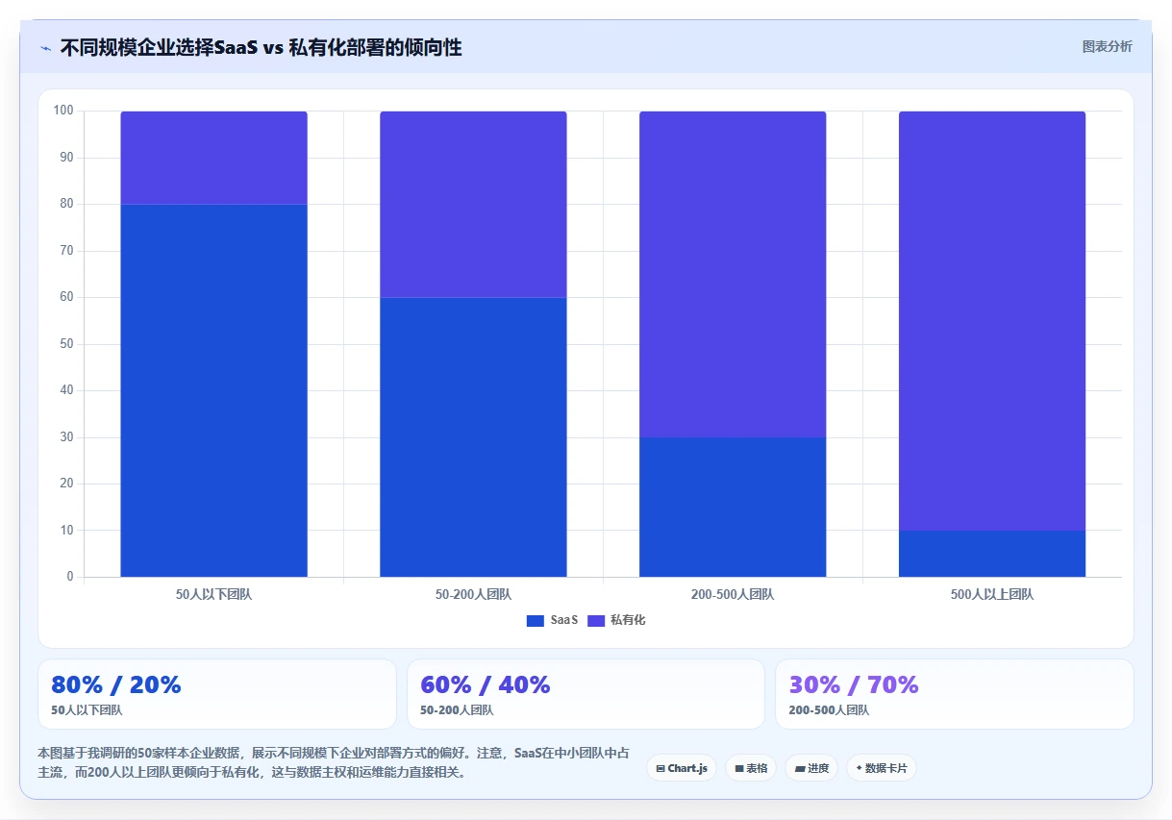
Task: Select the 进度 tag button
Action: point(811,768)
